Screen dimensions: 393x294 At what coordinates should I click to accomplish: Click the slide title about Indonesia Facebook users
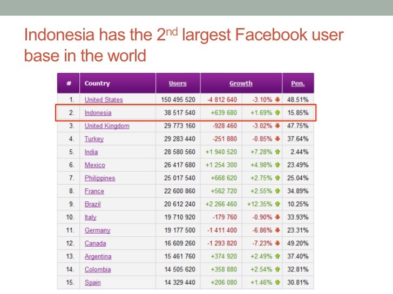pos(184,45)
